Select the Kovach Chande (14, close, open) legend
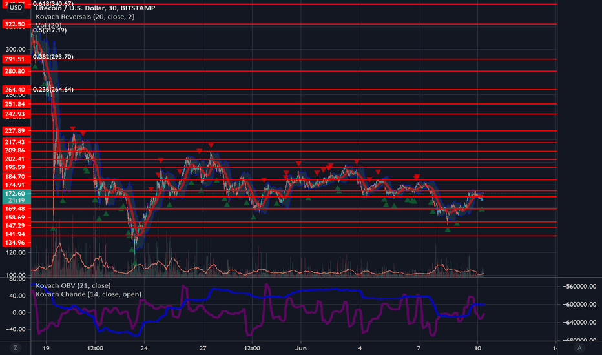602x355 pixels. (x=88, y=294)
